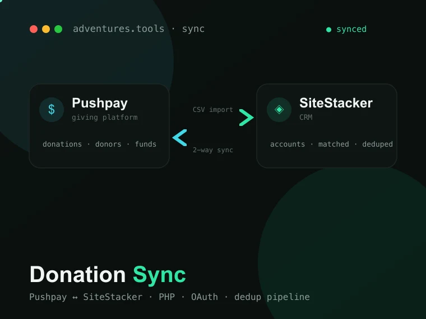The height and width of the screenshot is (319, 426).
Task: Click the red close dot
Action: point(34,29)
